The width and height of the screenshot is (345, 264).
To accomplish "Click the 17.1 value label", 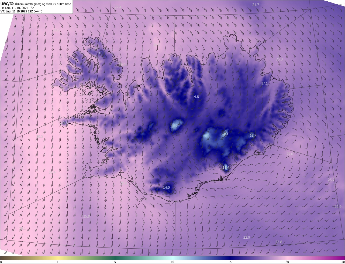I will [x=264, y=83].
